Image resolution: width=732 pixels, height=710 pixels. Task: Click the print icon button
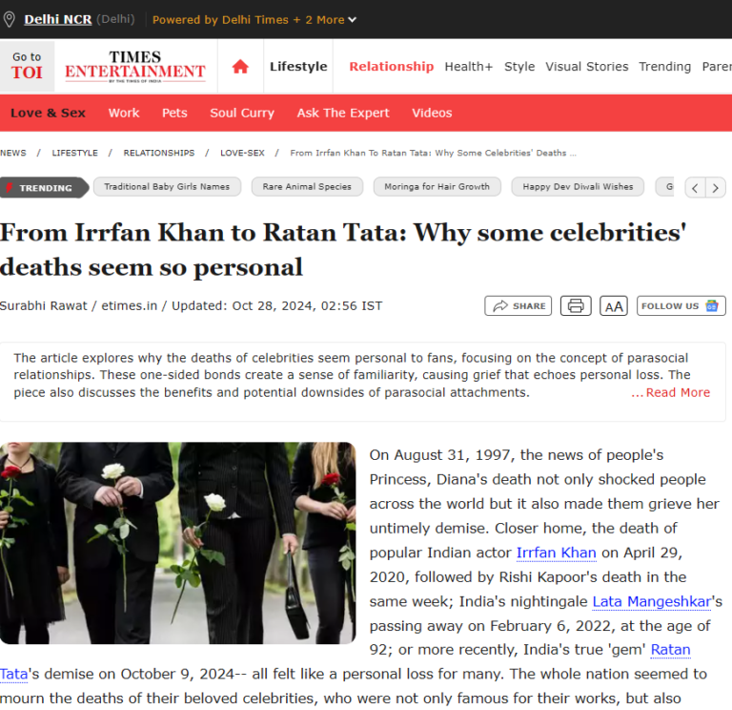pos(576,305)
